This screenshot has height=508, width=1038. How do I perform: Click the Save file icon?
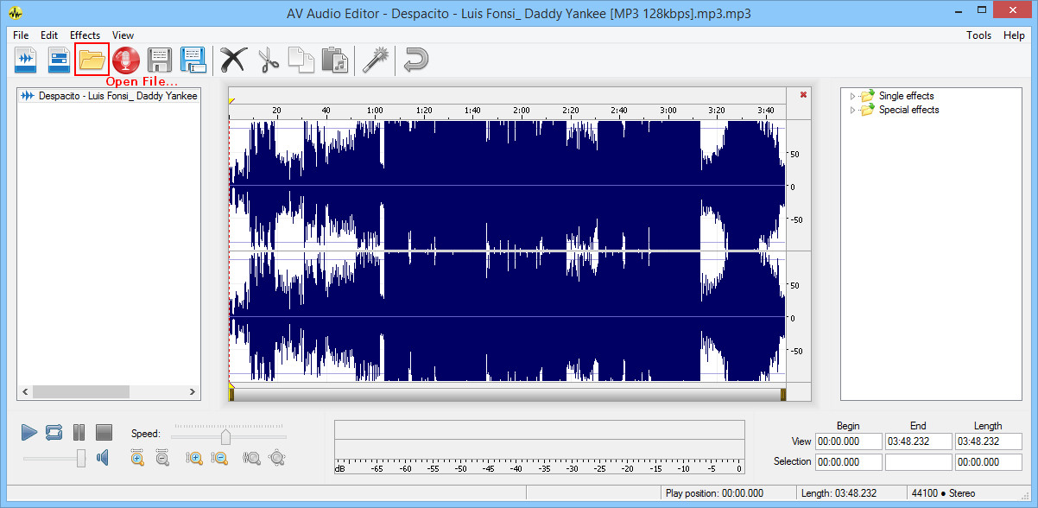159,60
